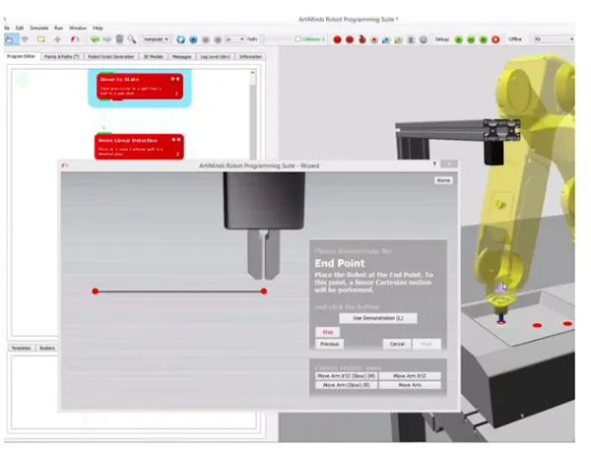This screenshot has width=591, height=453.
Task: Click the program editor vertical scrollbar
Action: coord(252,113)
